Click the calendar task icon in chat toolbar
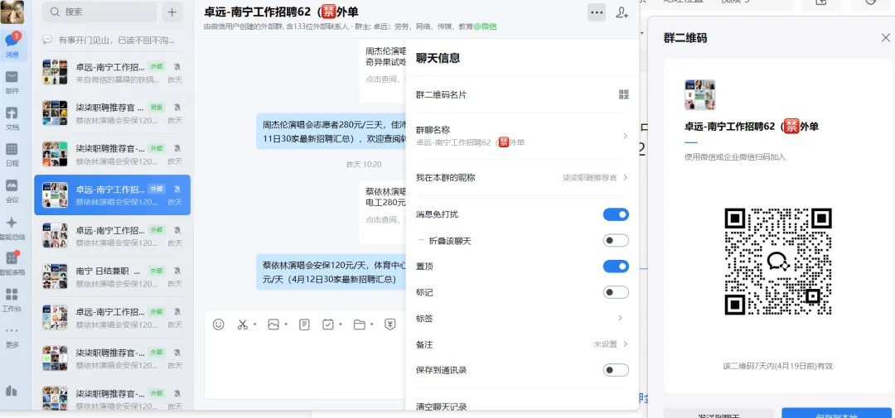This screenshot has width=895, height=418. tap(328, 324)
